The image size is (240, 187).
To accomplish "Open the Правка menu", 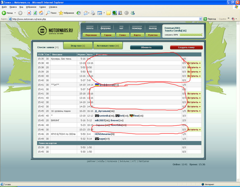I will [13, 7].
